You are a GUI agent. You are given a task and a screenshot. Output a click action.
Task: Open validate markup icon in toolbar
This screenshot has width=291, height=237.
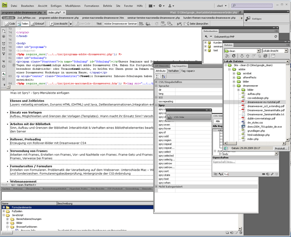[x=179, y=24]
